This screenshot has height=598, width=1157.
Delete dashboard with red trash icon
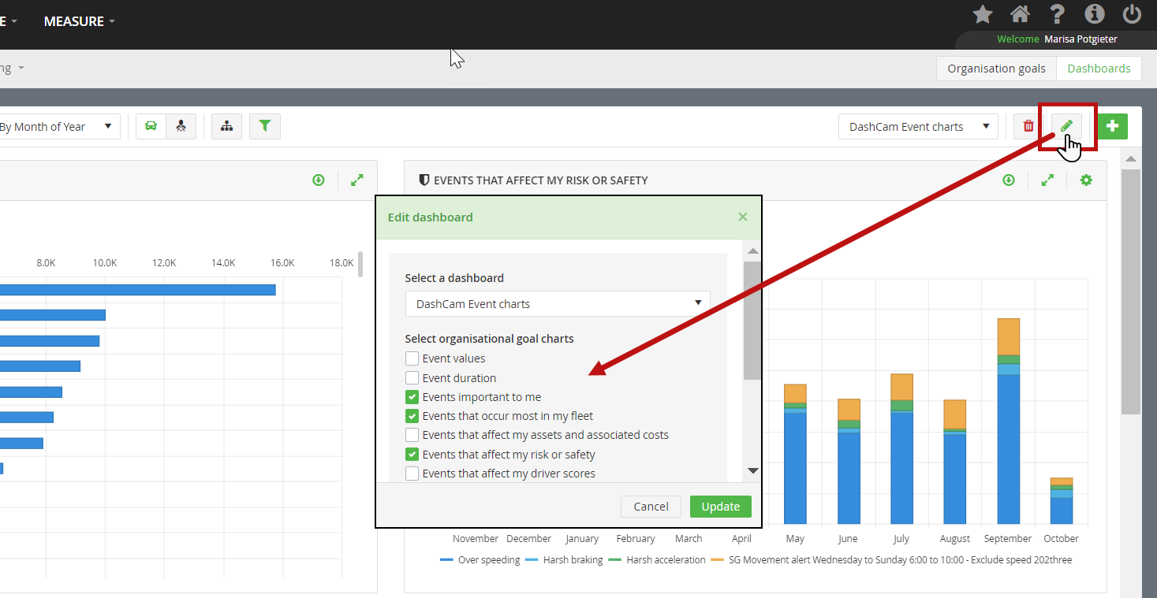tap(1028, 126)
